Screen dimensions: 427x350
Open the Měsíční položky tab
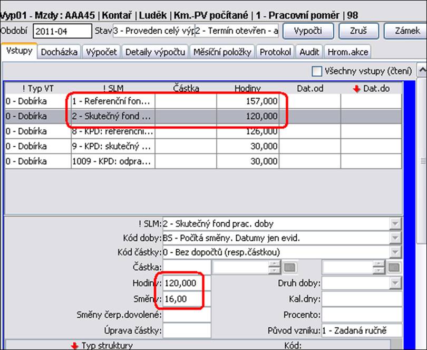[x=223, y=52]
